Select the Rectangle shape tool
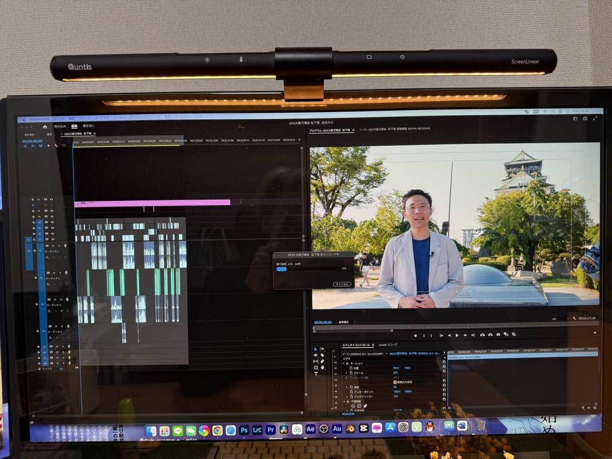The height and width of the screenshot is (459, 612). pyautogui.click(x=315, y=367)
